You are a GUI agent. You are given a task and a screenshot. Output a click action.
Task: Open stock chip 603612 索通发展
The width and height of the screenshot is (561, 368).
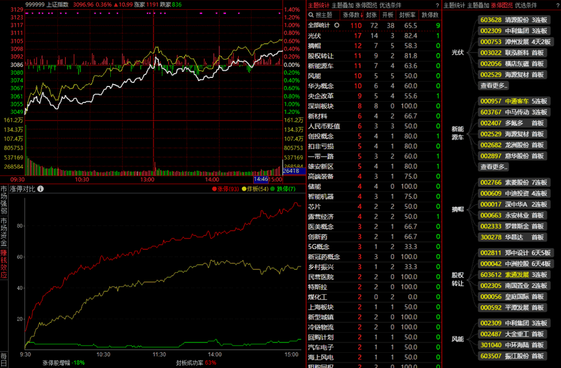pos(513,275)
